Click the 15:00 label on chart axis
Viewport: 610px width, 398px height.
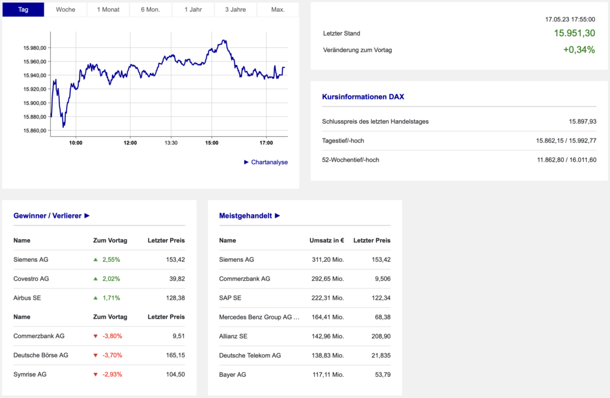click(211, 143)
